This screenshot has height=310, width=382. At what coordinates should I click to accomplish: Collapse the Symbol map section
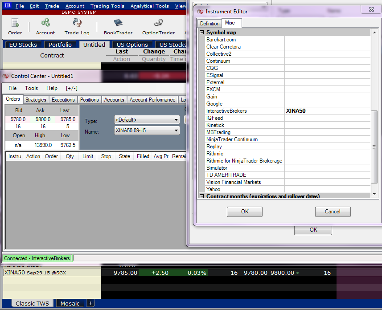click(x=202, y=32)
